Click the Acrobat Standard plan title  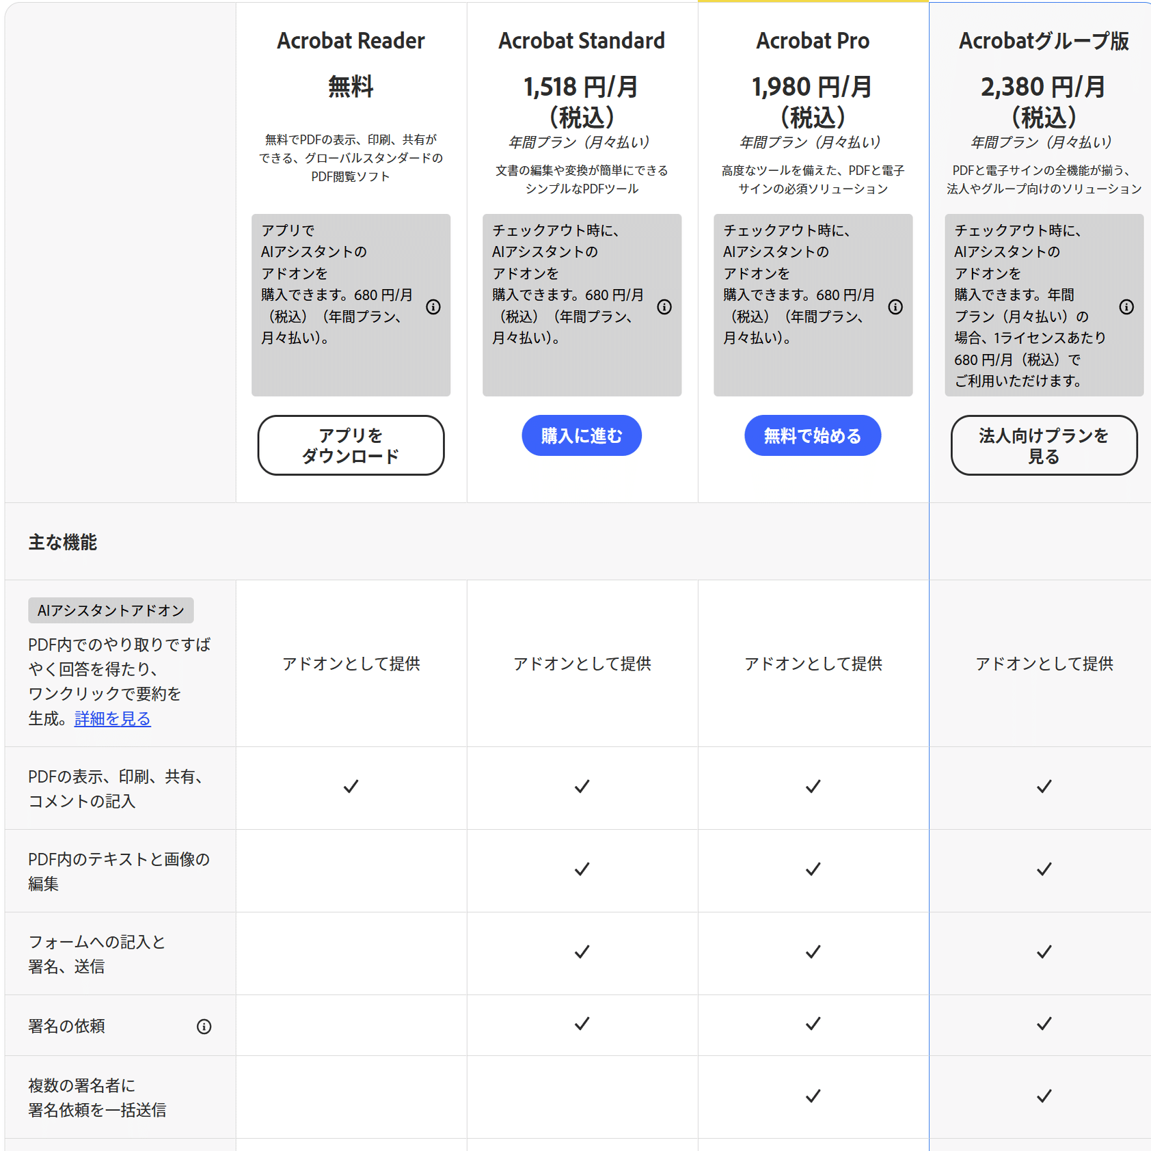click(x=582, y=40)
